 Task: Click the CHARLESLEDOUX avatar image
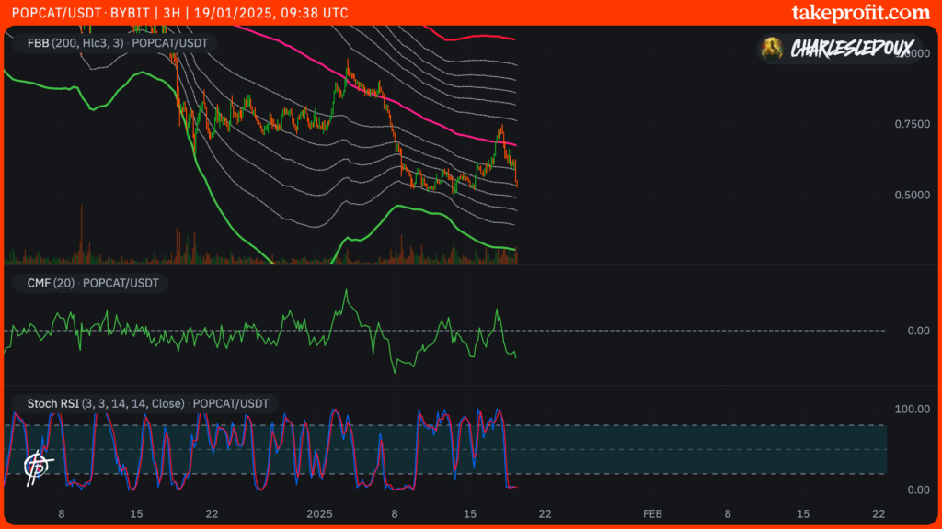(774, 49)
